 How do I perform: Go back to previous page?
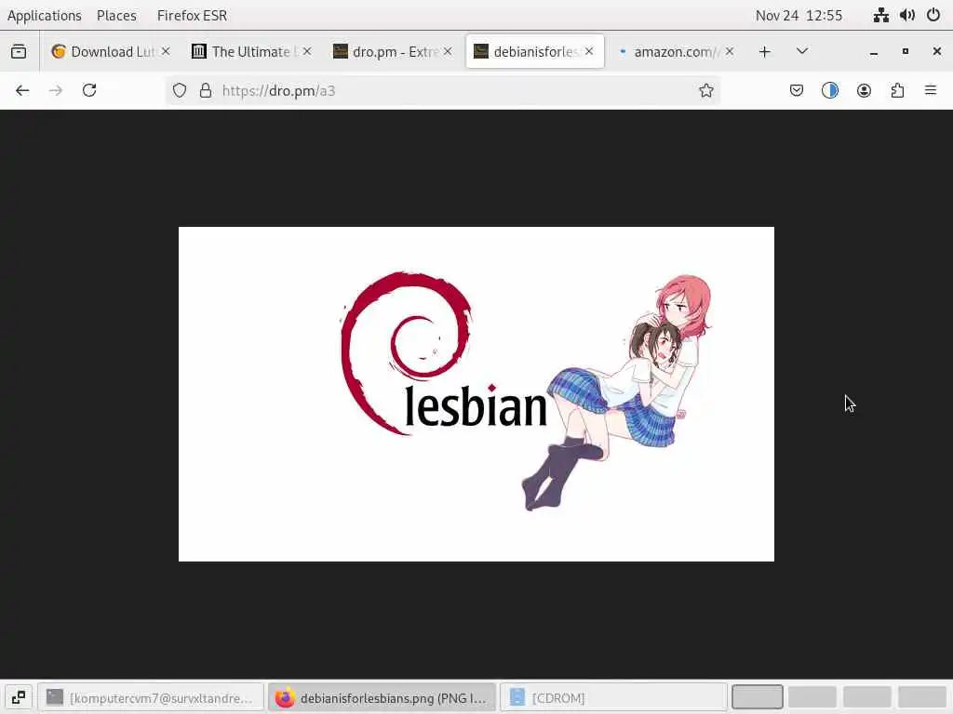22,90
